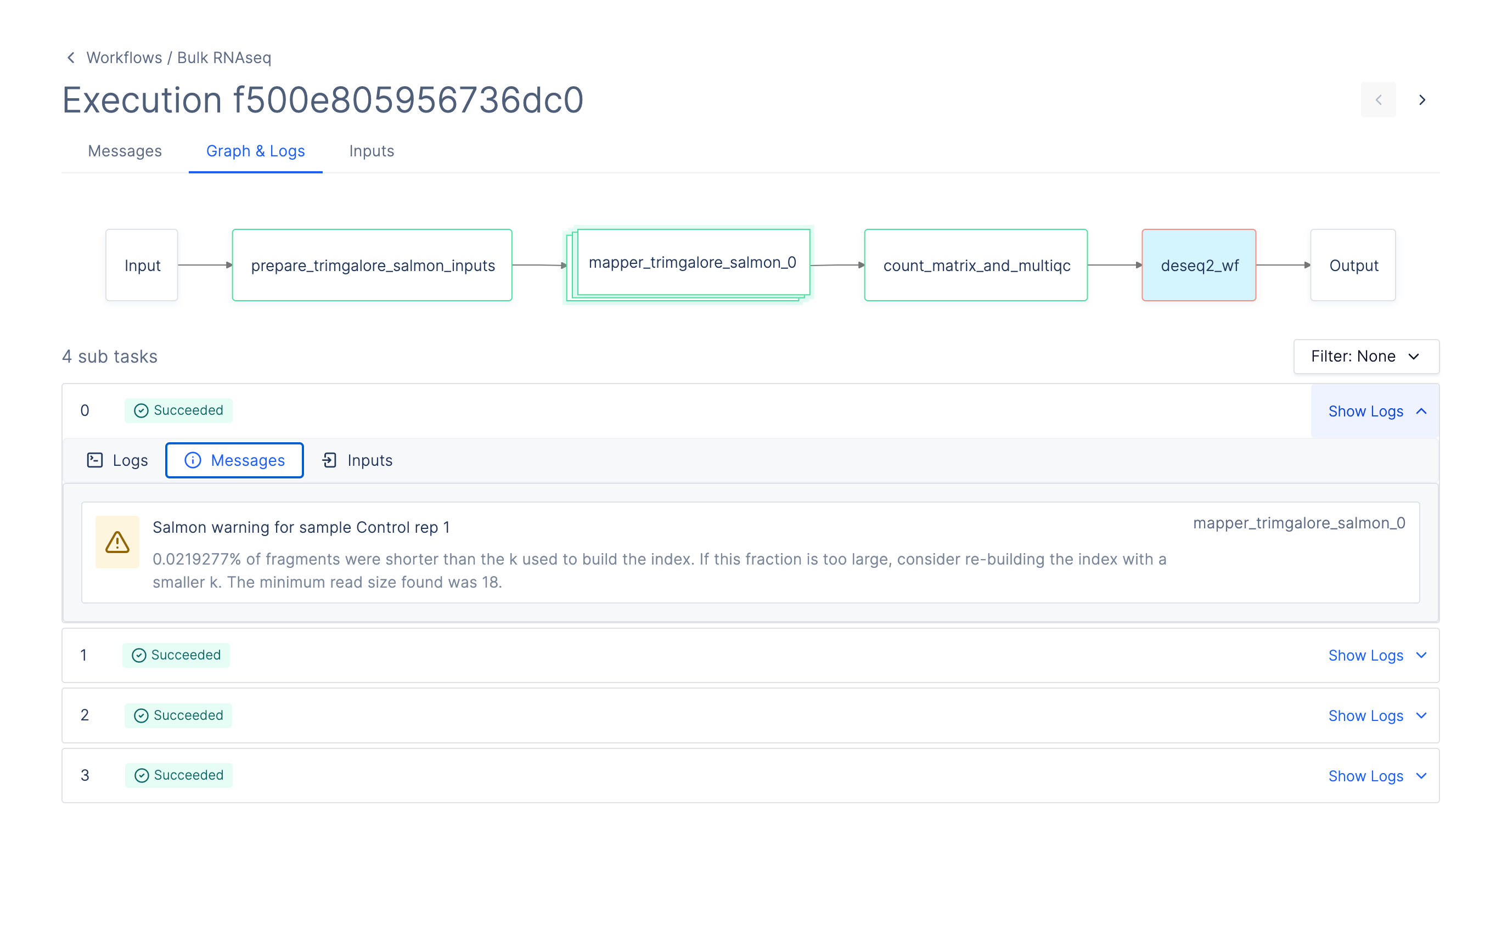The image size is (1496, 947).
Task: Click the checkmark icon on subtask 1 Succeeded badge
Action: [139, 655]
